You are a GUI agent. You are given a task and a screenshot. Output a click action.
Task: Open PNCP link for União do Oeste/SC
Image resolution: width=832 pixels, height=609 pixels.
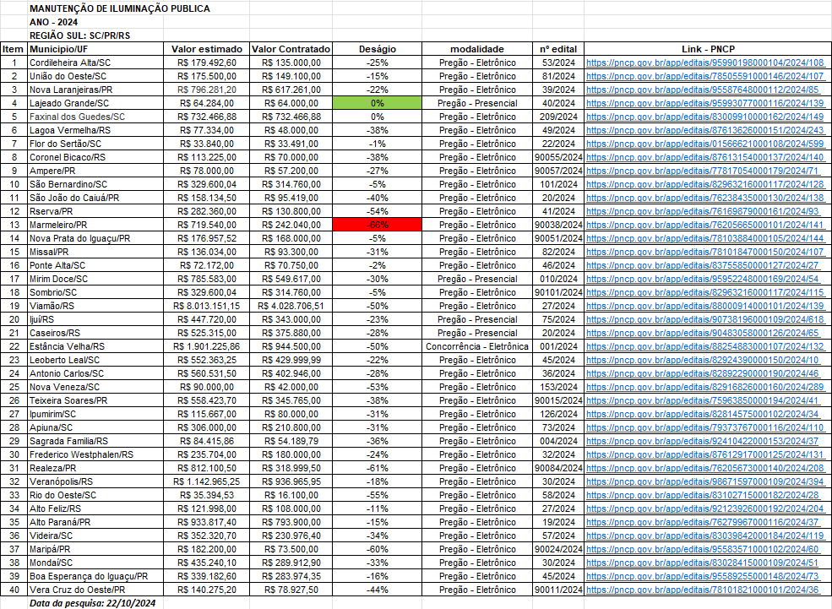(705, 76)
